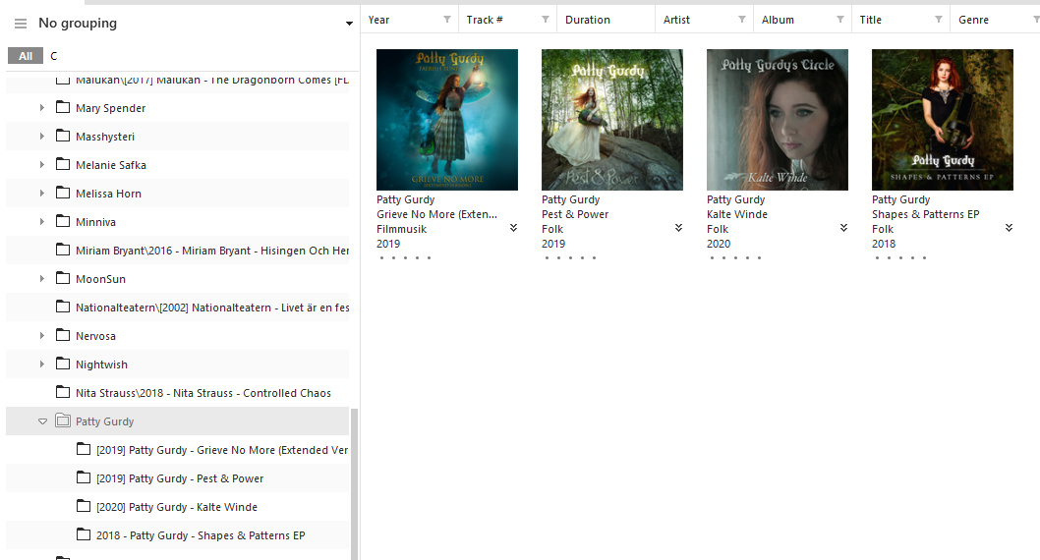Screen dimensions: 1040x560
Task: Click the folder tree vertical scrollbar
Action: tap(354, 483)
